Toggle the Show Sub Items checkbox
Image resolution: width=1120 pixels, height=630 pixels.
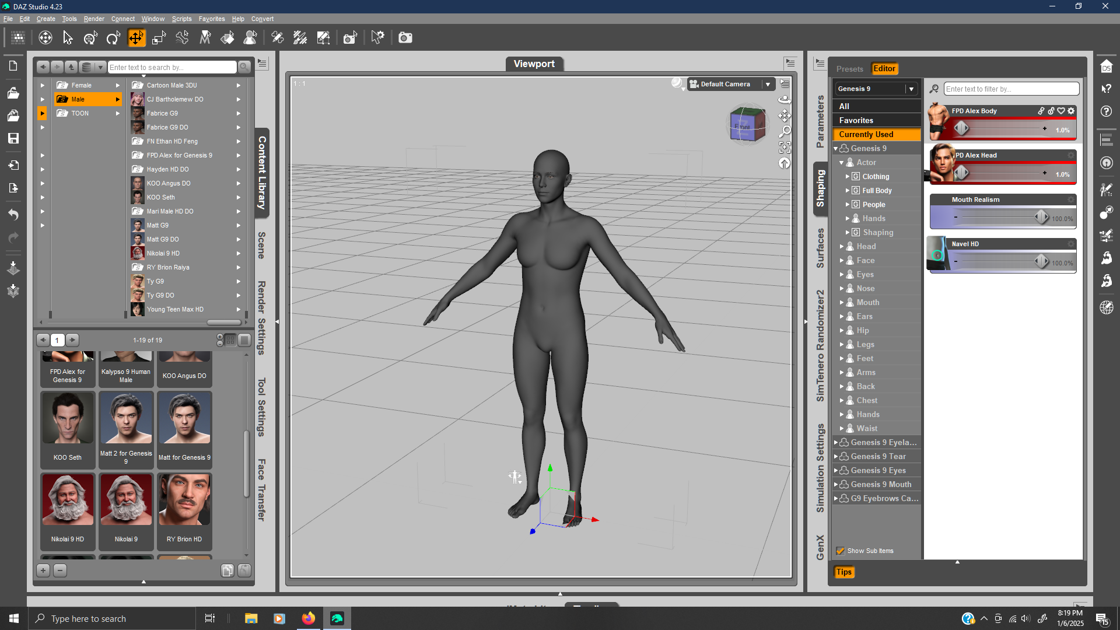841,551
